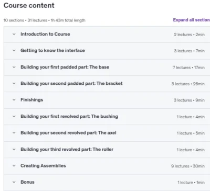Click the Introduction to Course title
The height and width of the screenshot is (191, 210).
coord(45,34)
